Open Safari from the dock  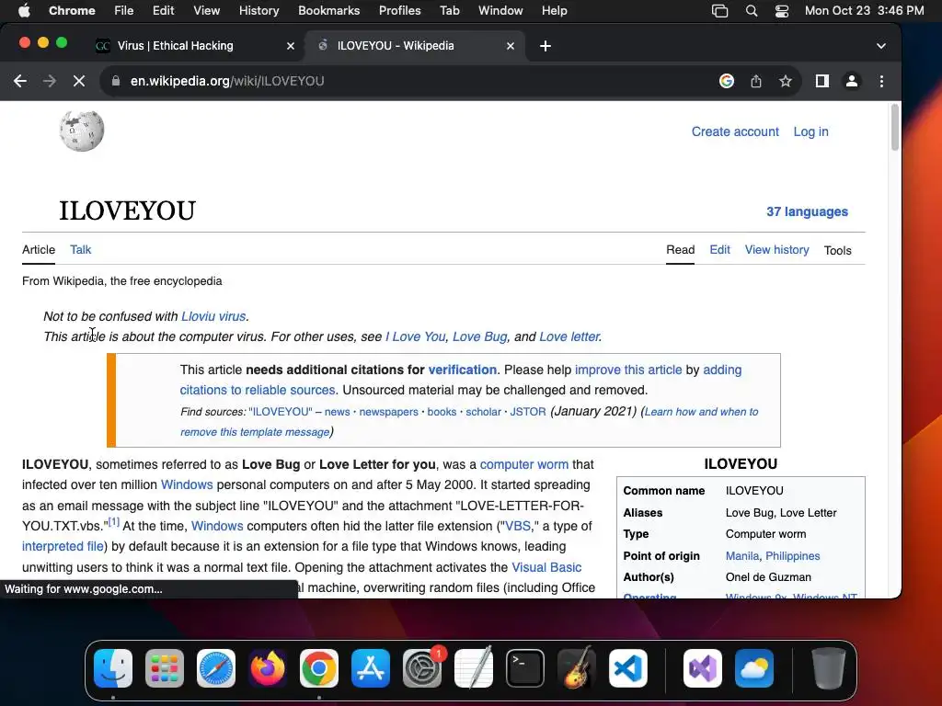(x=215, y=668)
